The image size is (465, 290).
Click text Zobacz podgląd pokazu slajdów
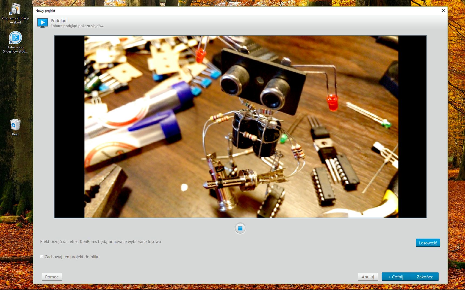(x=77, y=26)
